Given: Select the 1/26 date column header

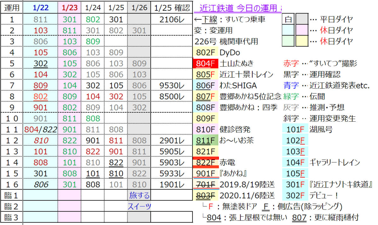Looking at the screenshot, I should pyautogui.click(x=139, y=8).
